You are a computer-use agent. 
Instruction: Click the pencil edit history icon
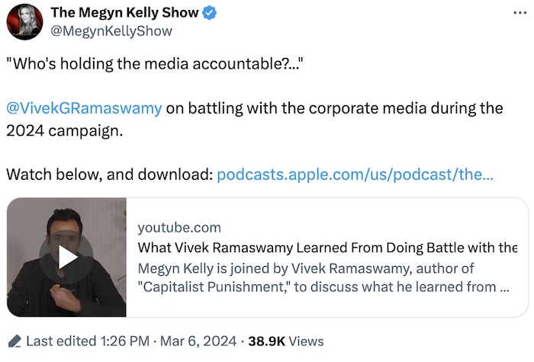tap(14, 341)
